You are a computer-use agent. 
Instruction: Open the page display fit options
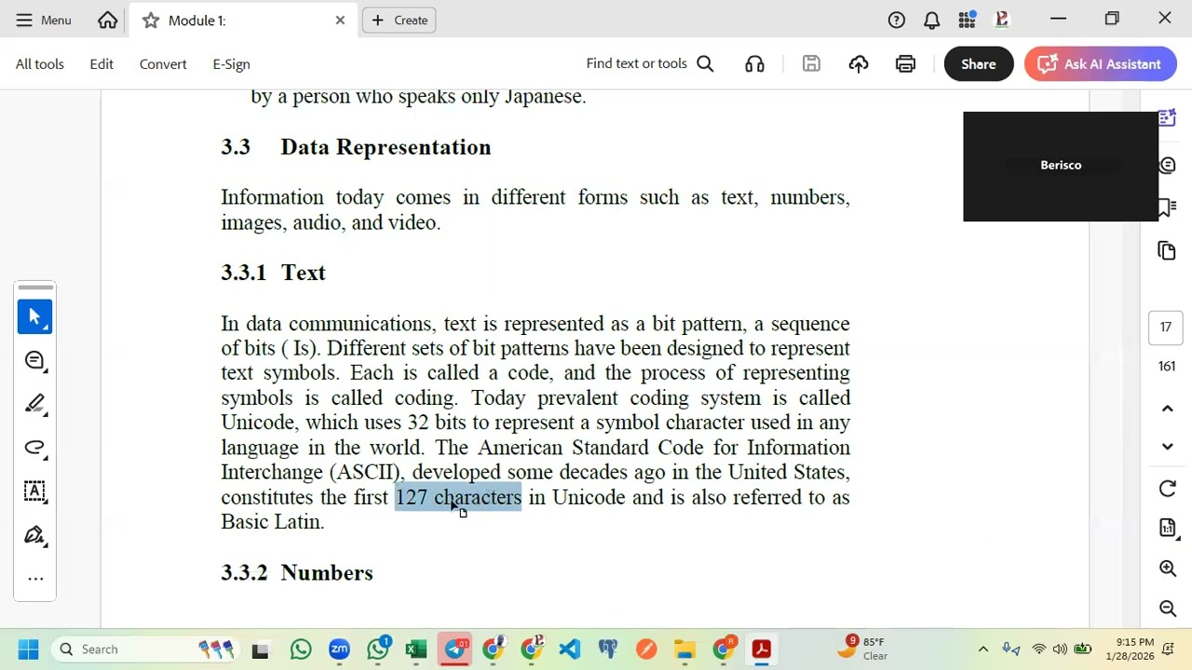[1167, 528]
